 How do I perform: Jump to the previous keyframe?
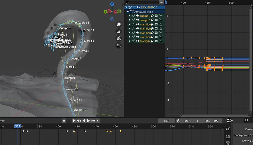pos(79,121)
